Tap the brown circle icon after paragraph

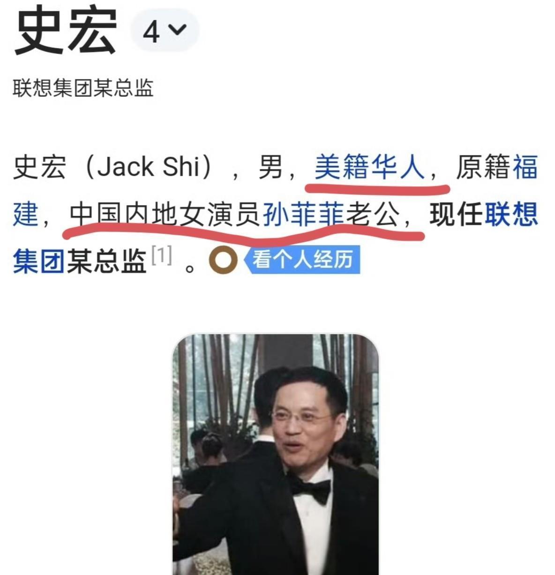click(x=222, y=261)
